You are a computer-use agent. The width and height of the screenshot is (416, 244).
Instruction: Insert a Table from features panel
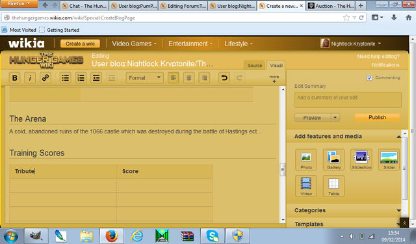pos(333,186)
